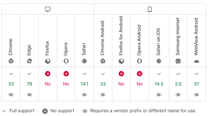The height and width of the screenshot is (116, 210).
Task: Expand Edge version 79 support cell
Action: click(29, 84)
